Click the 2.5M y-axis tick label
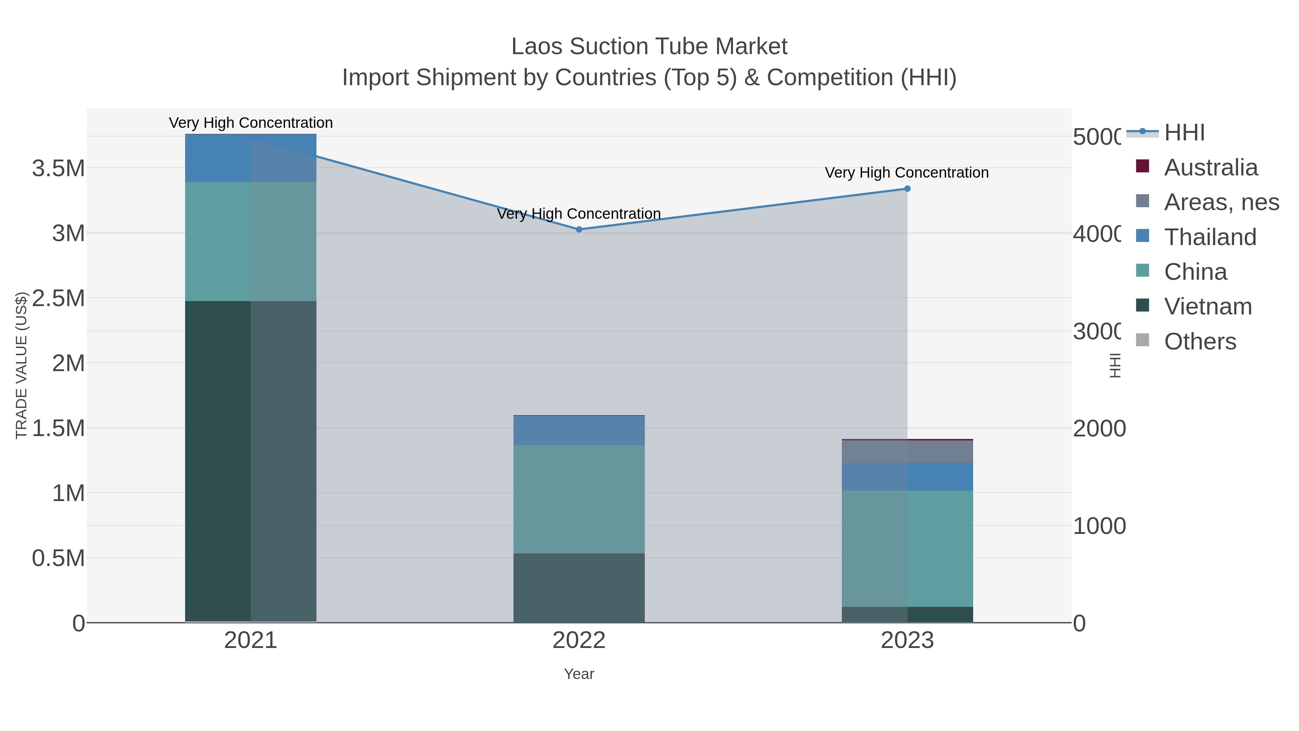This screenshot has width=1299, height=731. pyautogui.click(x=58, y=298)
